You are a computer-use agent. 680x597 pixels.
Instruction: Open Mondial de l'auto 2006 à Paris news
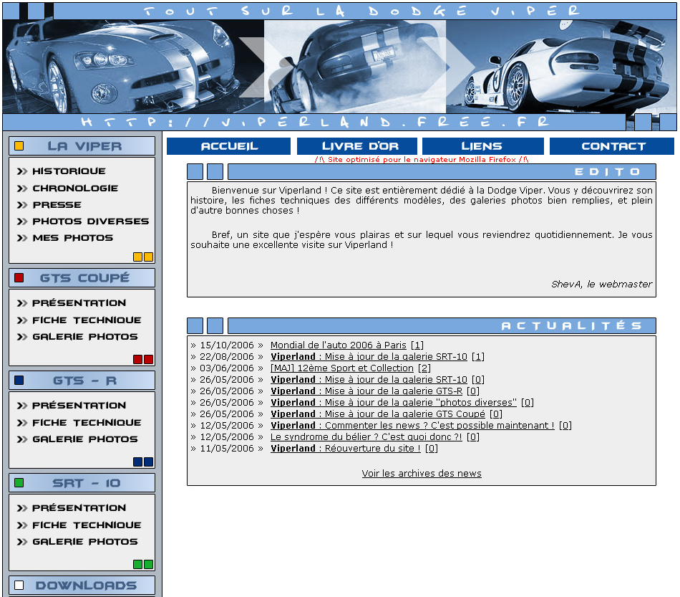pos(339,345)
